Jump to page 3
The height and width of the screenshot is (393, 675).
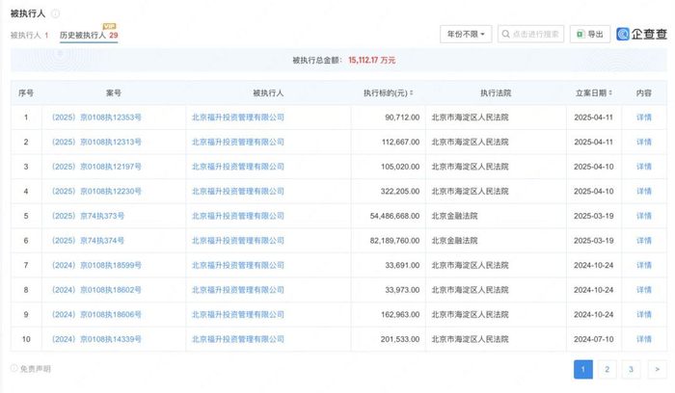[x=630, y=369]
